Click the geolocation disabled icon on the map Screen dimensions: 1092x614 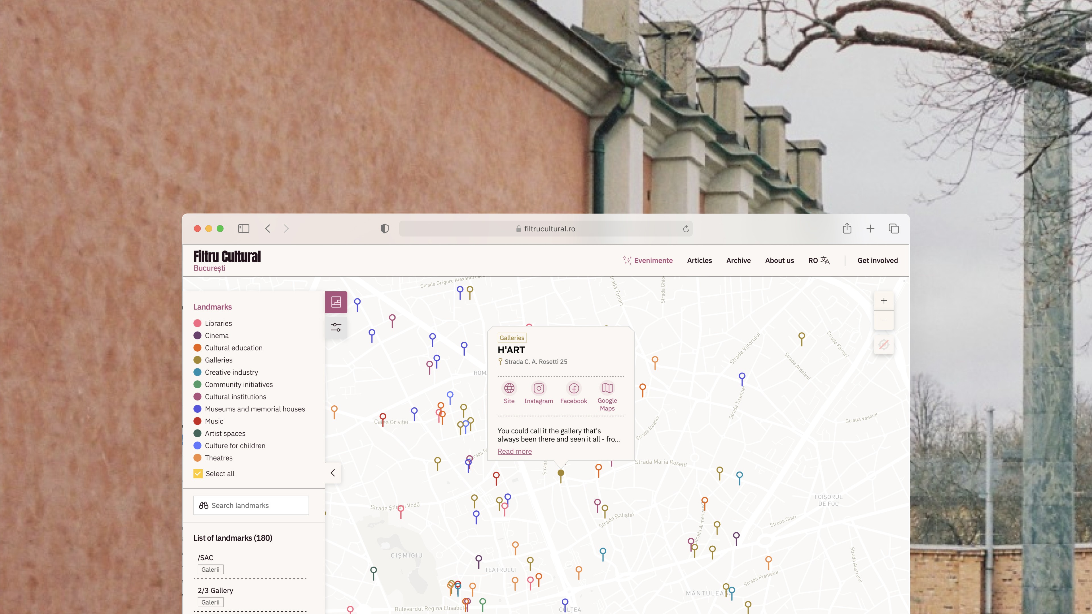pos(884,345)
